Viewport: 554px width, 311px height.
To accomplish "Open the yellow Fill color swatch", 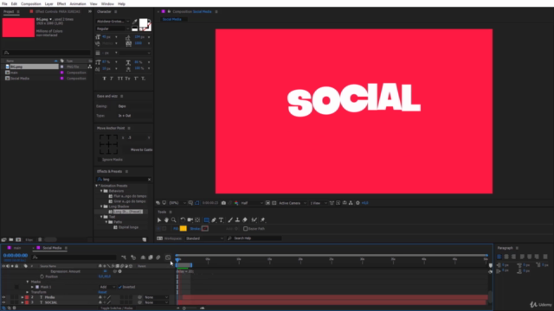I will [x=183, y=229].
